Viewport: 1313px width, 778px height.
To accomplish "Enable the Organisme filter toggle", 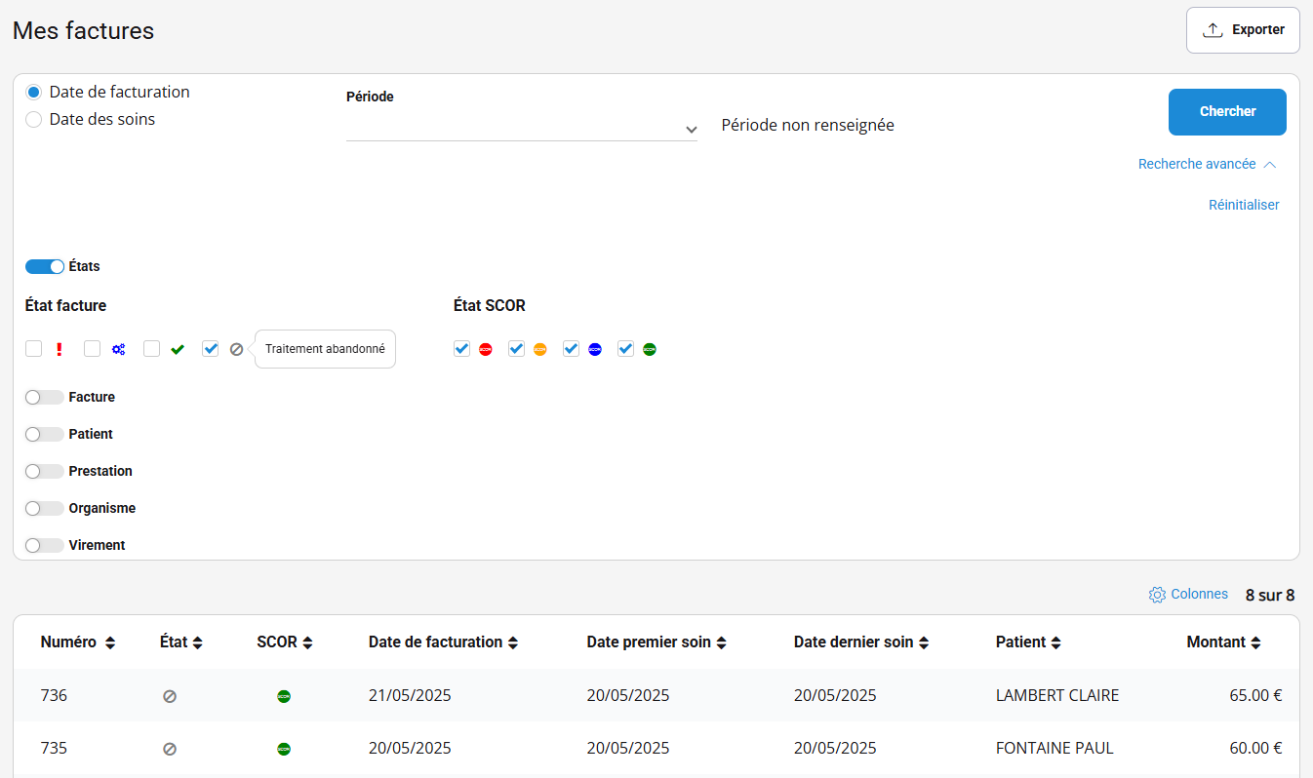I will 45,508.
